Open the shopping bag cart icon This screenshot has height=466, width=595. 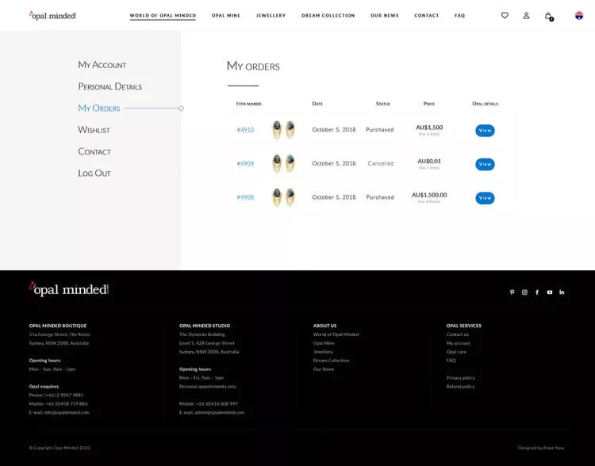[548, 16]
